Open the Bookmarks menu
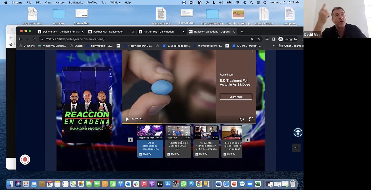 point(76,2)
